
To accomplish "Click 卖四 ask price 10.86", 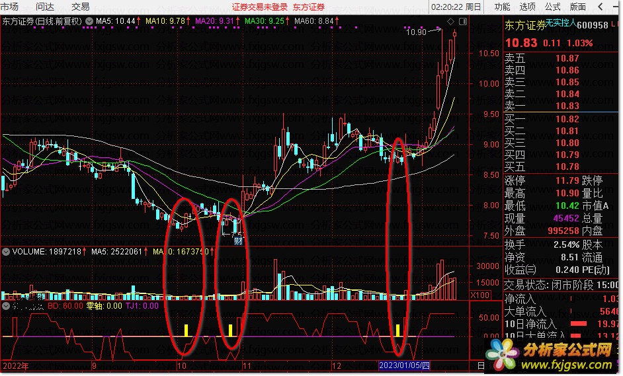I will (x=567, y=70).
